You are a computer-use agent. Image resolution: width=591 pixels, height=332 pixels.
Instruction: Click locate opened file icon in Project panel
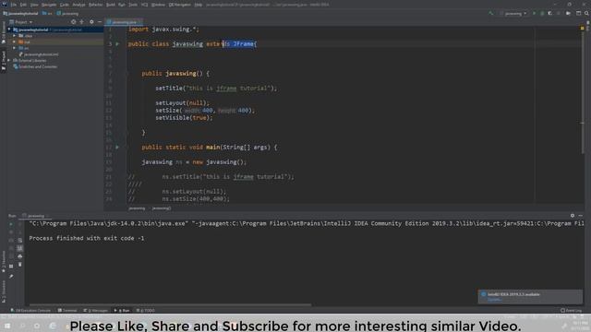coord(74,22)
